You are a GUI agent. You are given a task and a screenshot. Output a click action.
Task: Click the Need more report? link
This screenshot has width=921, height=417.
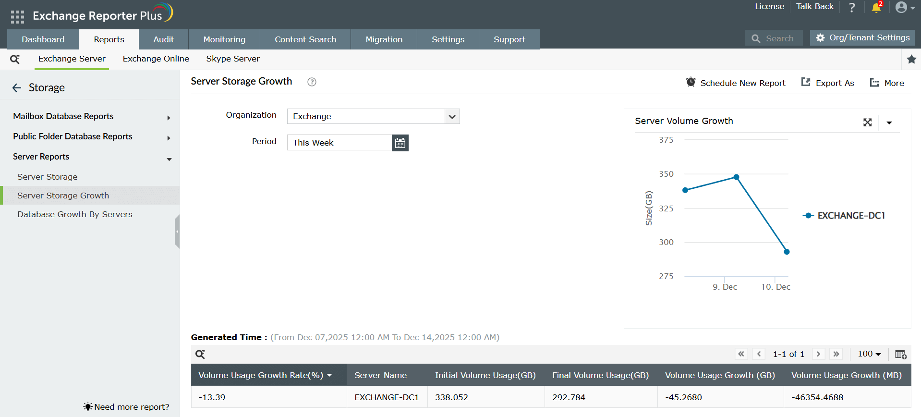[x=127, y=407]
